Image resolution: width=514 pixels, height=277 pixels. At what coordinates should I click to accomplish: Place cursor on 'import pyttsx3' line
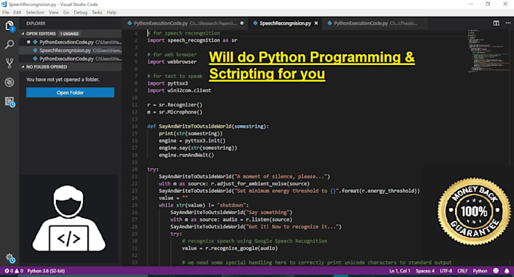pyautogui.click(x=168, y=83)
